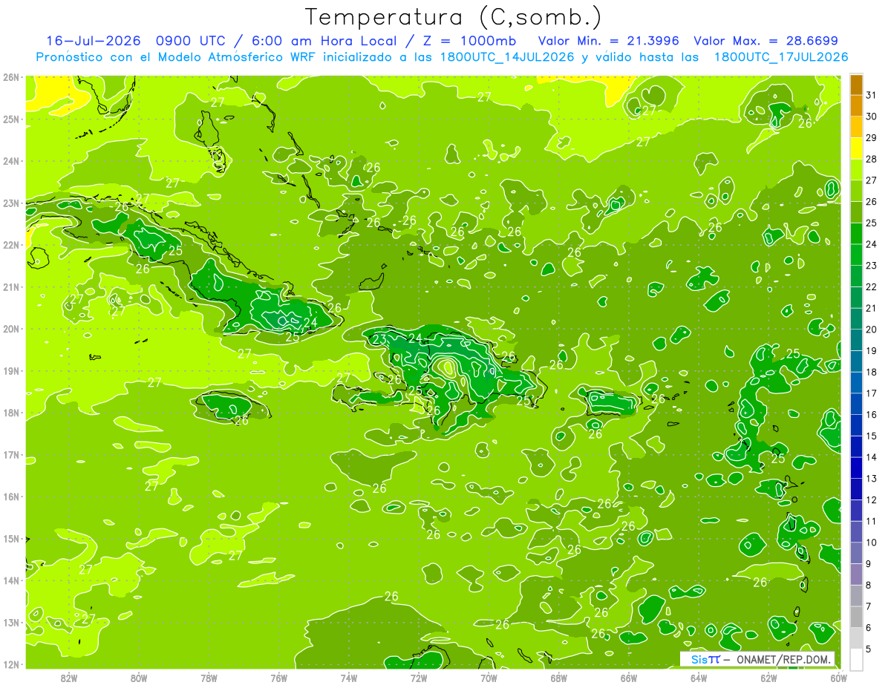This screenshot has height=688, width=891.
Task: Click the color bar label '20'
Action: pos(872,330)
